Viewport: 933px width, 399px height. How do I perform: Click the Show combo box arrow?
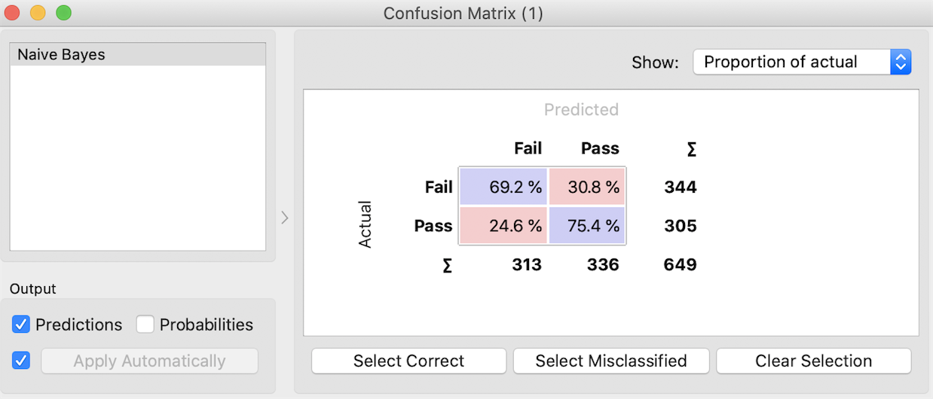pos(901,62)
